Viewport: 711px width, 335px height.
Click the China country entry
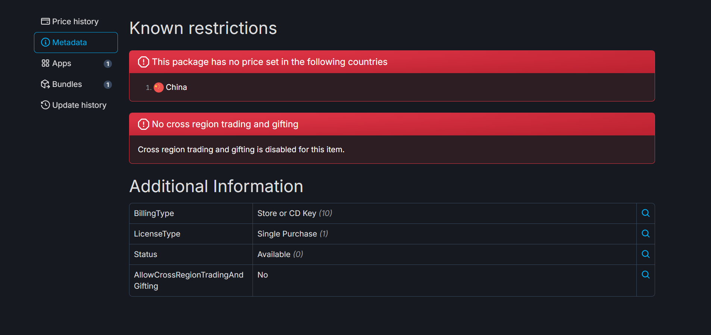(170, 87)
